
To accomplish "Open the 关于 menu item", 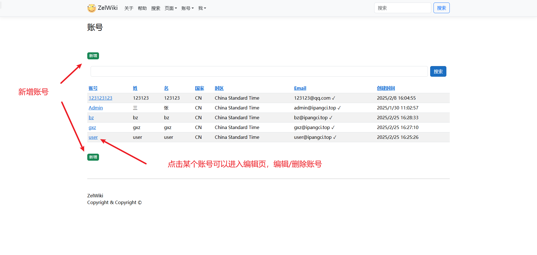I will 129,8.
